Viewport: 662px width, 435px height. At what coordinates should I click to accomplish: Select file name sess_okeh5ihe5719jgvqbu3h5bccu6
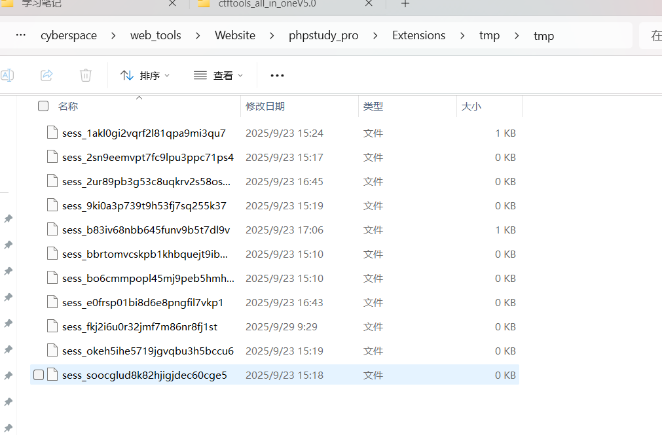pyautogui.click(x=148, y=351)
